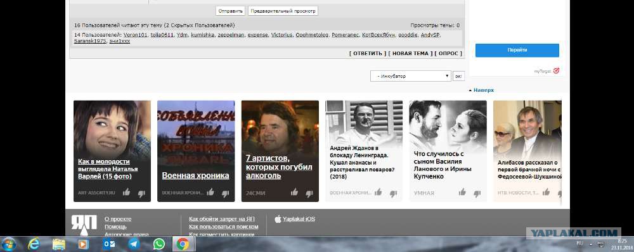The image size is (634, 252).
Task: Open Windows Media Player from taskbar
Action: [83, 244]
